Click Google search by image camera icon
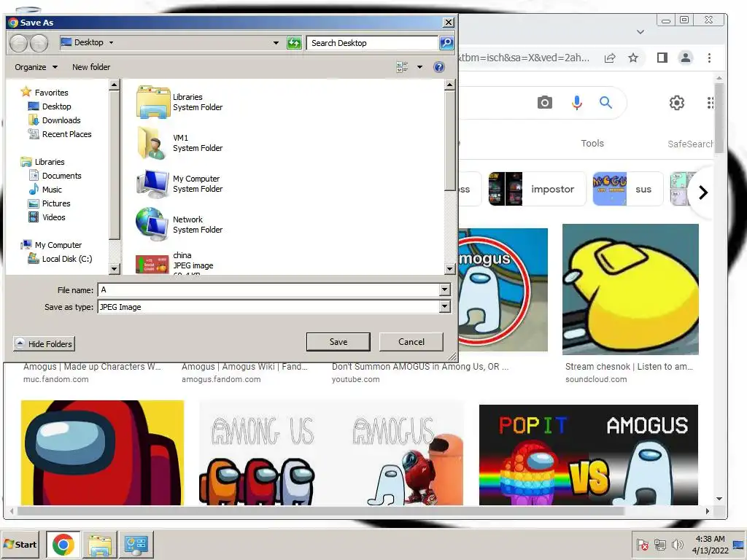 (544, 102)
